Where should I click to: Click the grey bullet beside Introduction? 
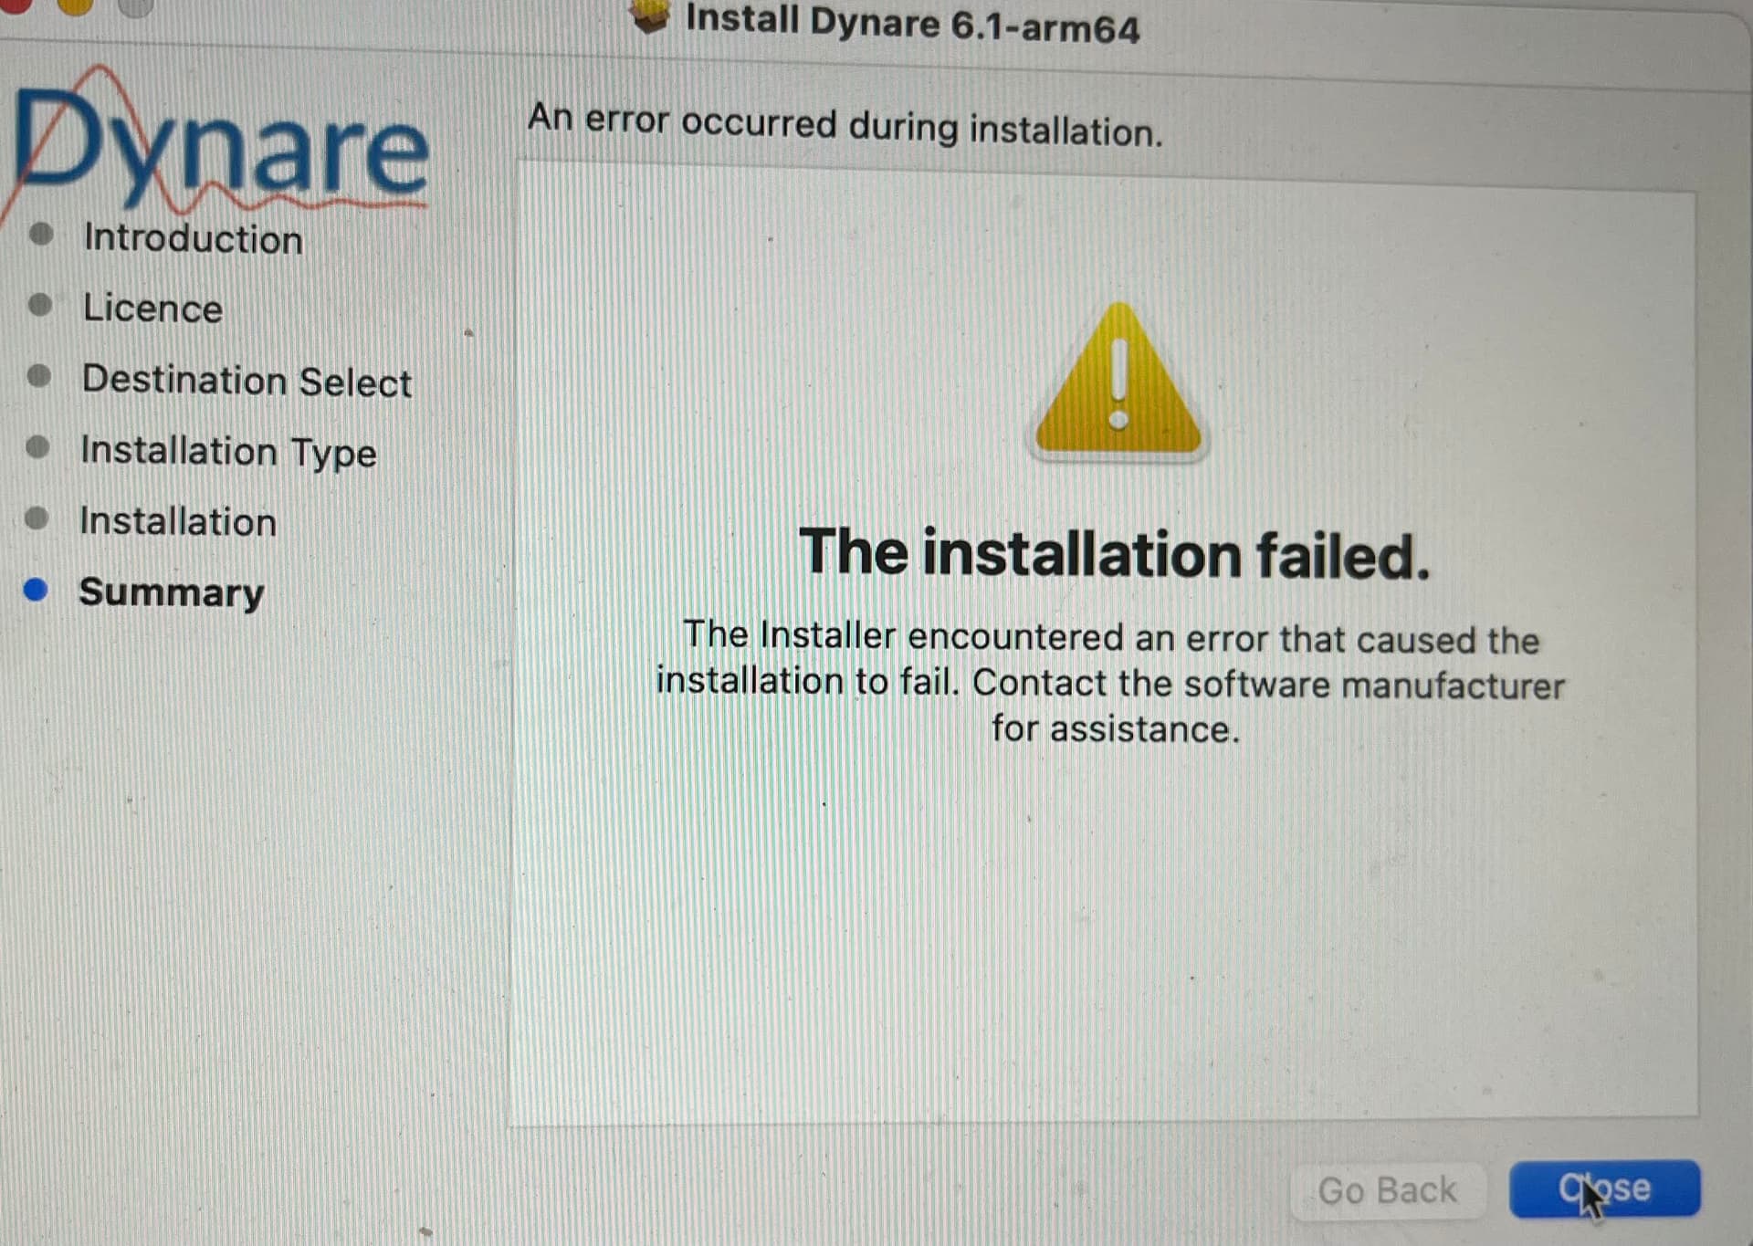click(41, 234)
